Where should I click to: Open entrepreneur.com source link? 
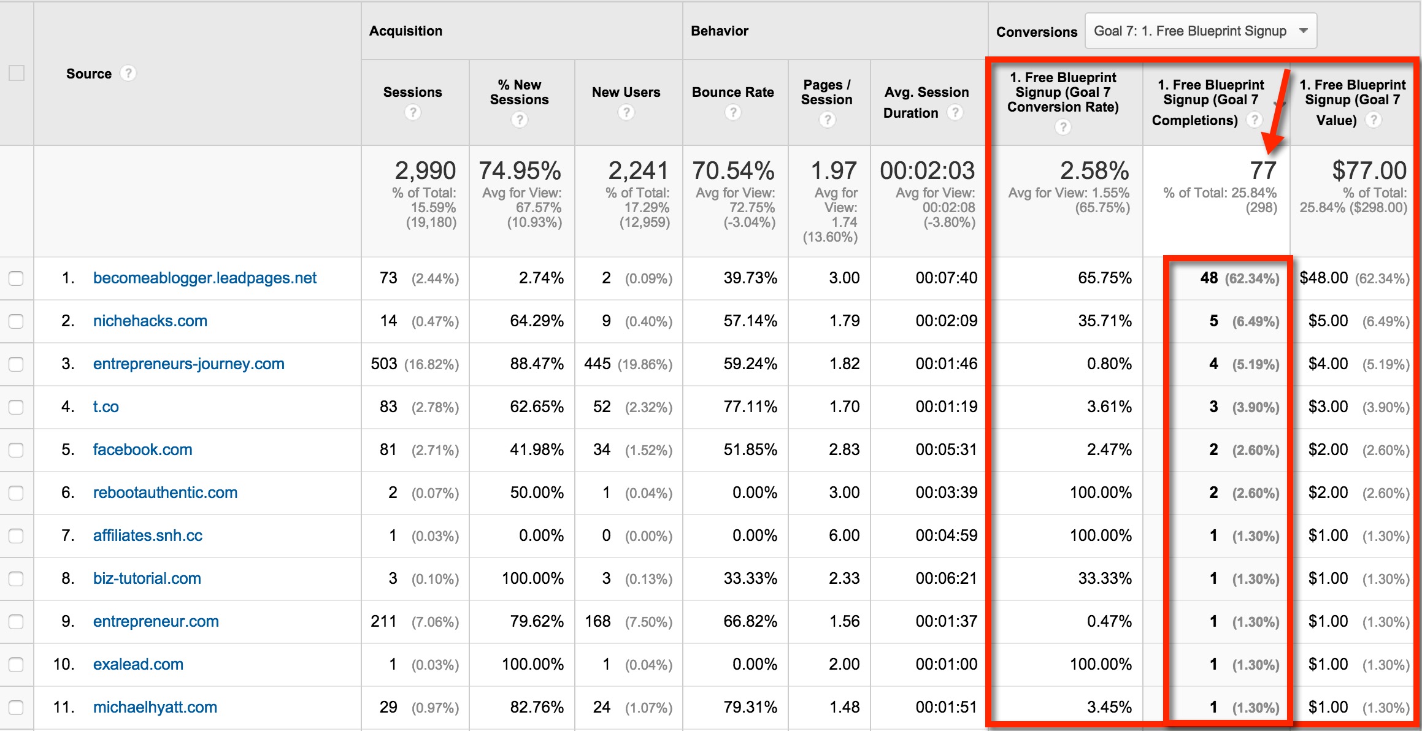point(156,622)
